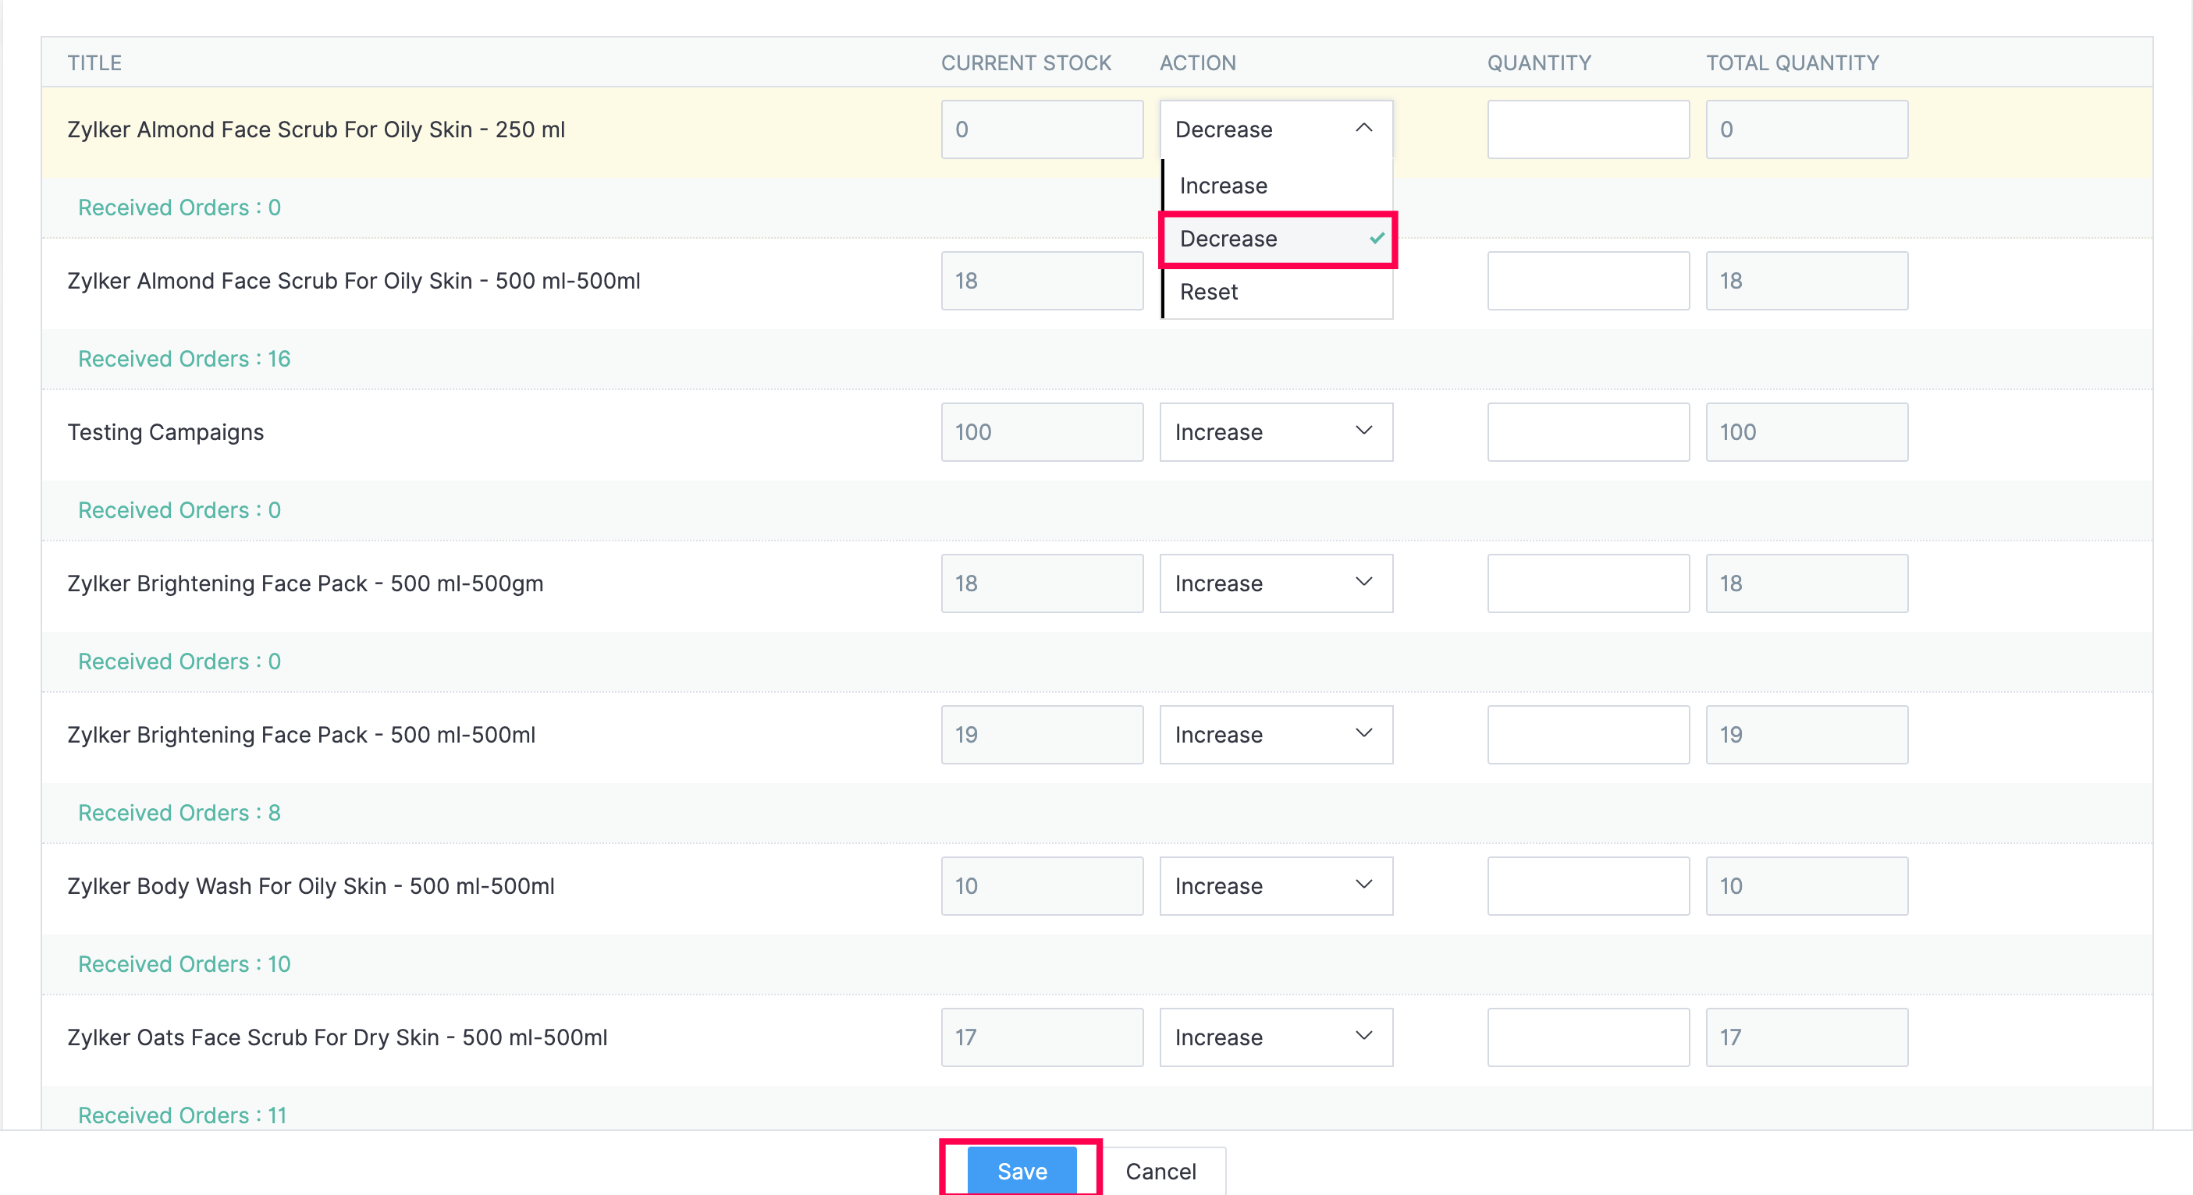
Task: Click quantity input for Zylker Body Wash
Action: (x=1587, y=887)
